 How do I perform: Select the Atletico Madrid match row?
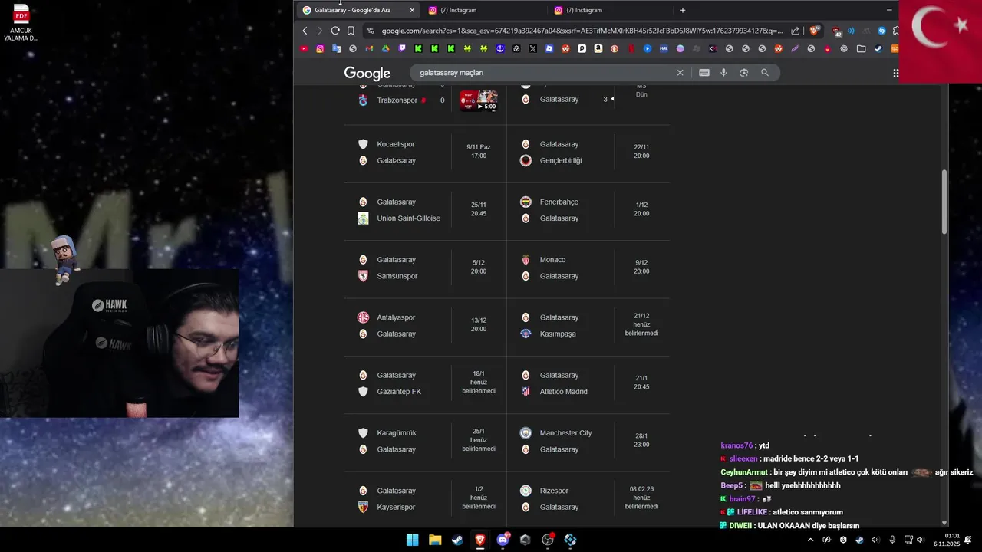588,383
